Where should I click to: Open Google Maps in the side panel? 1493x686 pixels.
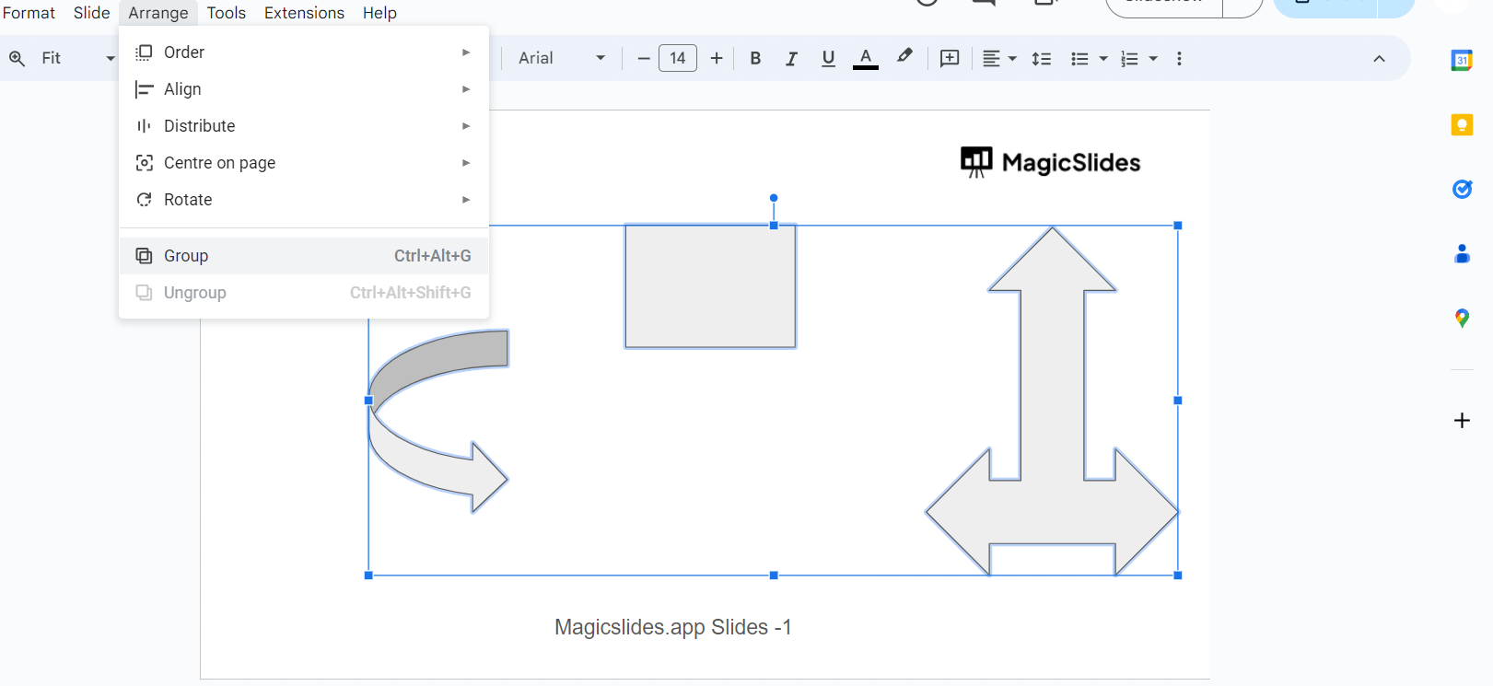pos(1462,318)
